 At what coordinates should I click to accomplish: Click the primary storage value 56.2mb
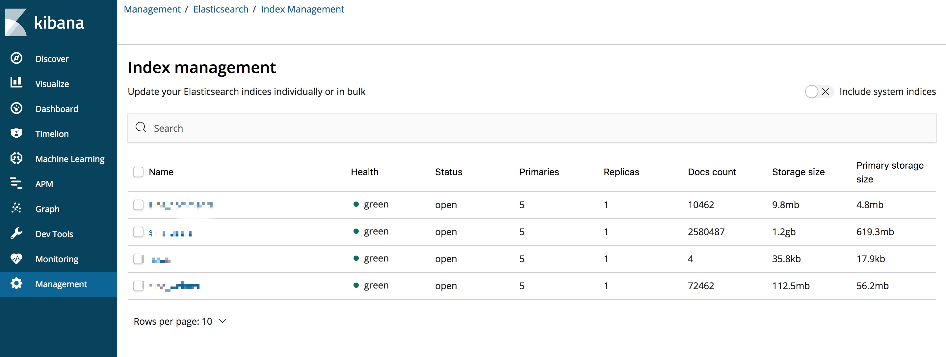(x=872, y=286)
